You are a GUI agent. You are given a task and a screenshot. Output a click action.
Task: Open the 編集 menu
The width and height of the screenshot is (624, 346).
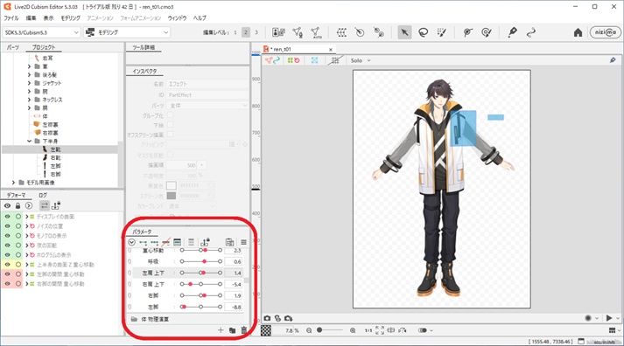pos(31,17)
